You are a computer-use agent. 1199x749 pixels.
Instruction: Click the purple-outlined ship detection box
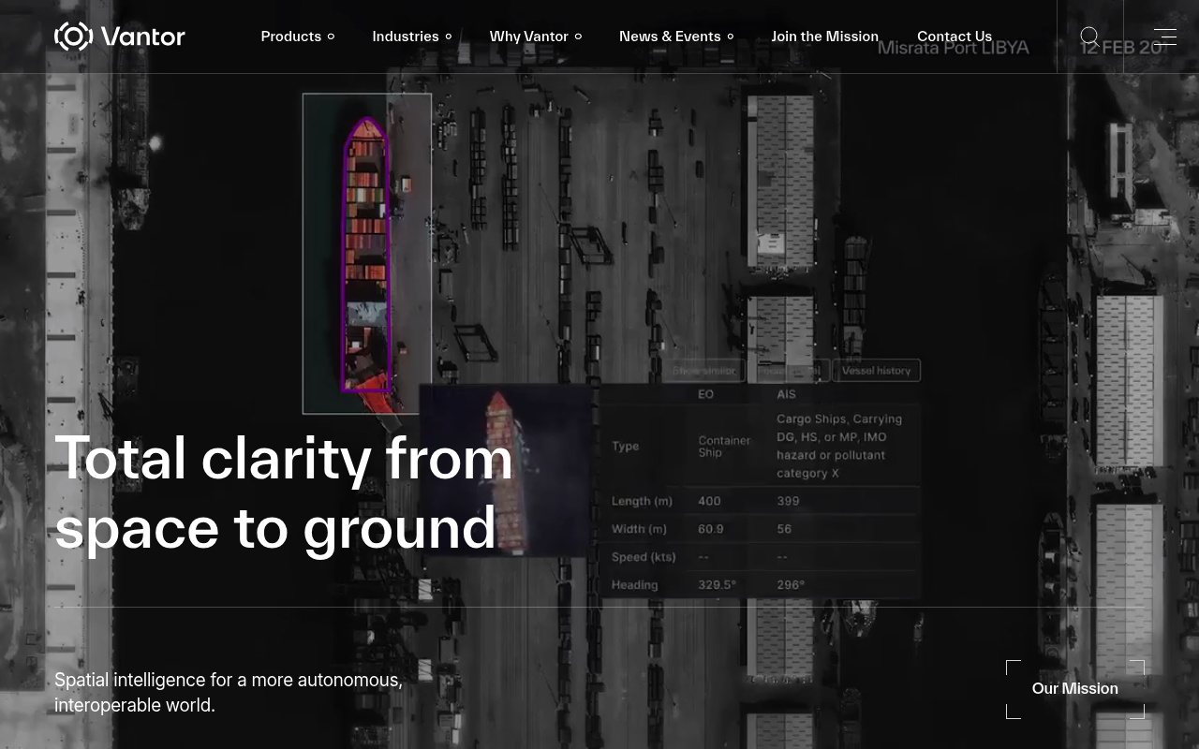pyautogui.click(x=366, y=254)
